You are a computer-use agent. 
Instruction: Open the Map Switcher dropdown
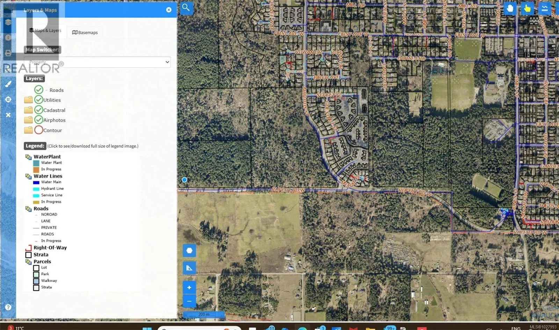pyautogui.click(x=97, y=62)
